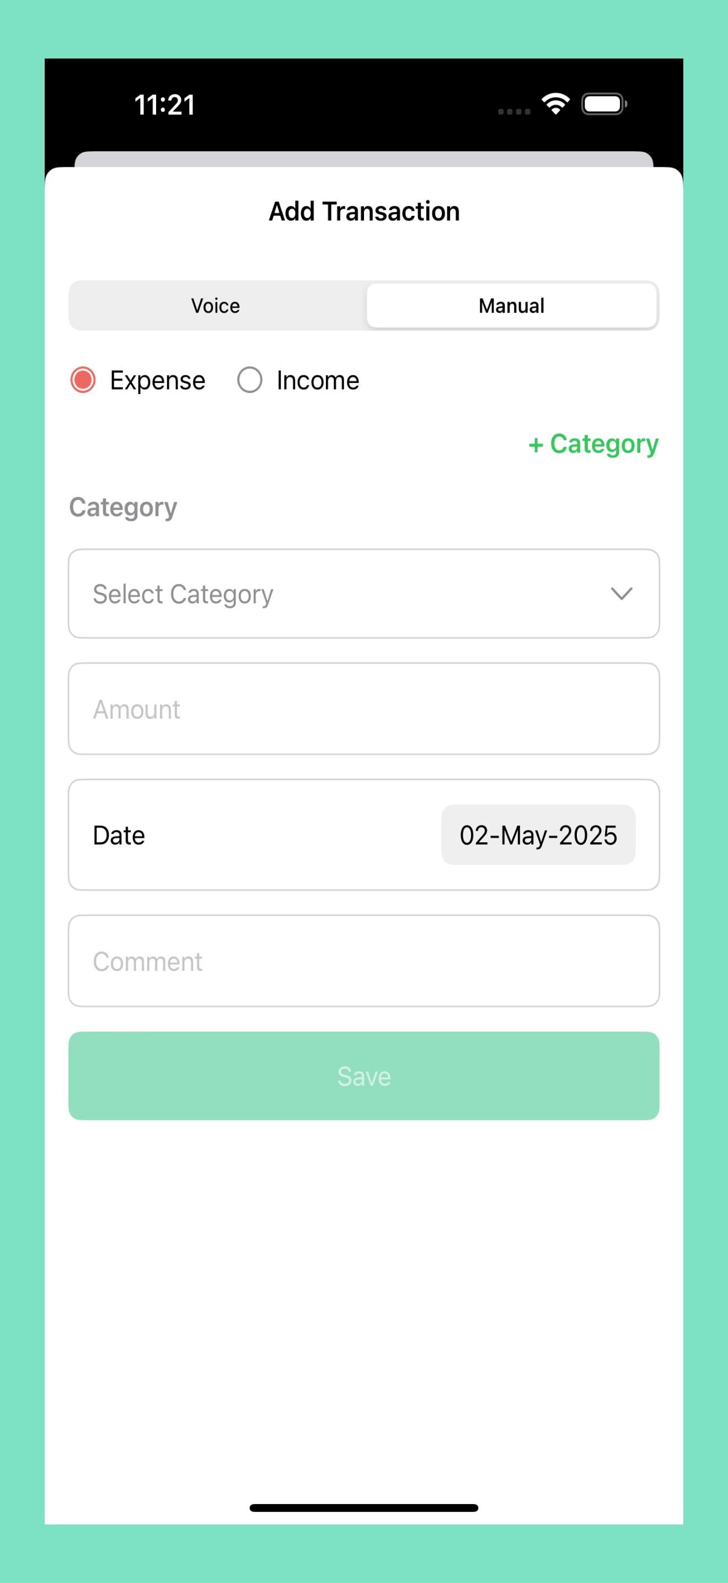Tap the Wi-Fi status icon
728x1583 pixels.
(555, 103)
